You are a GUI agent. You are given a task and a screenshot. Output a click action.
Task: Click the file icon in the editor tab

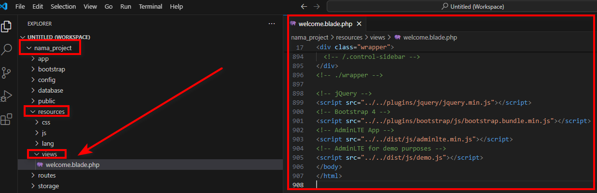pos(293,24)
